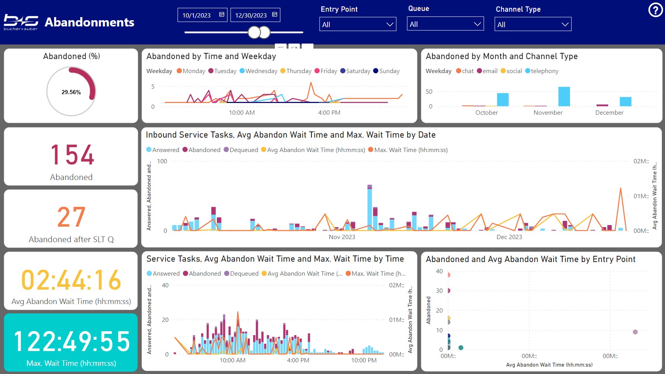The width and height of the screenshot is (665, 374).
Task: Open calendar picker for end date 12/30/2023
Action: (274, 15)
